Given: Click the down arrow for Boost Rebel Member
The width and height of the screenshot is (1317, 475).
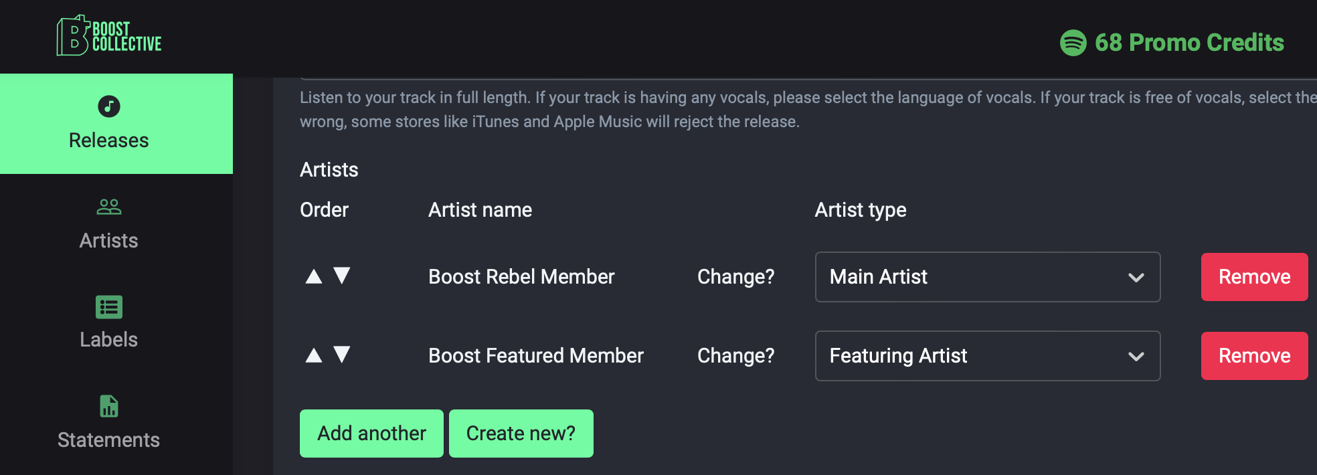Looking at the screenshot, I should [x=342, y=276].
